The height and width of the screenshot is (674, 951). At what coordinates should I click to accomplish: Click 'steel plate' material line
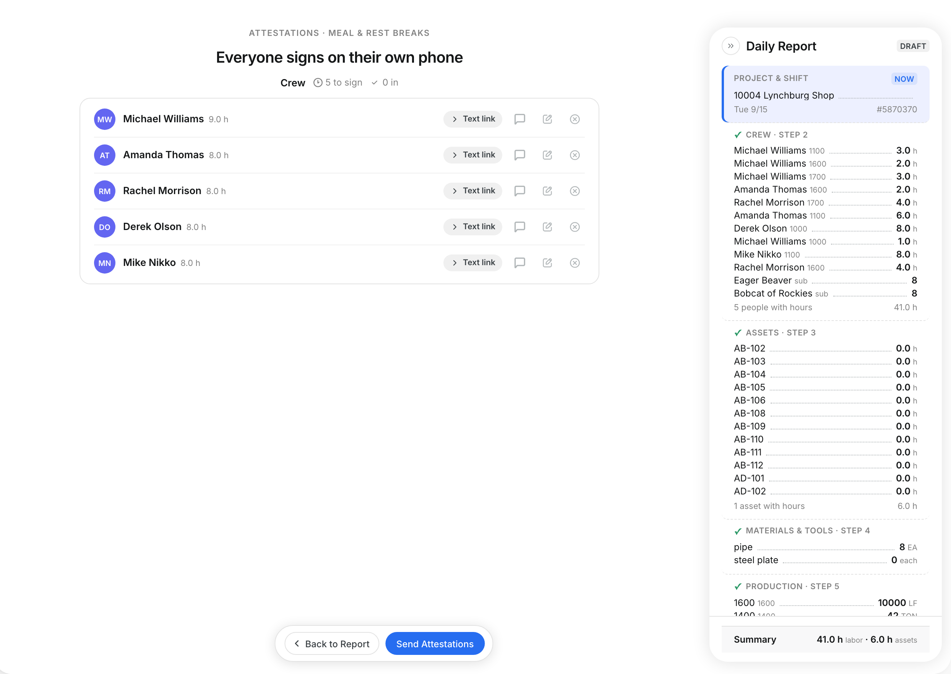[825, 560]
